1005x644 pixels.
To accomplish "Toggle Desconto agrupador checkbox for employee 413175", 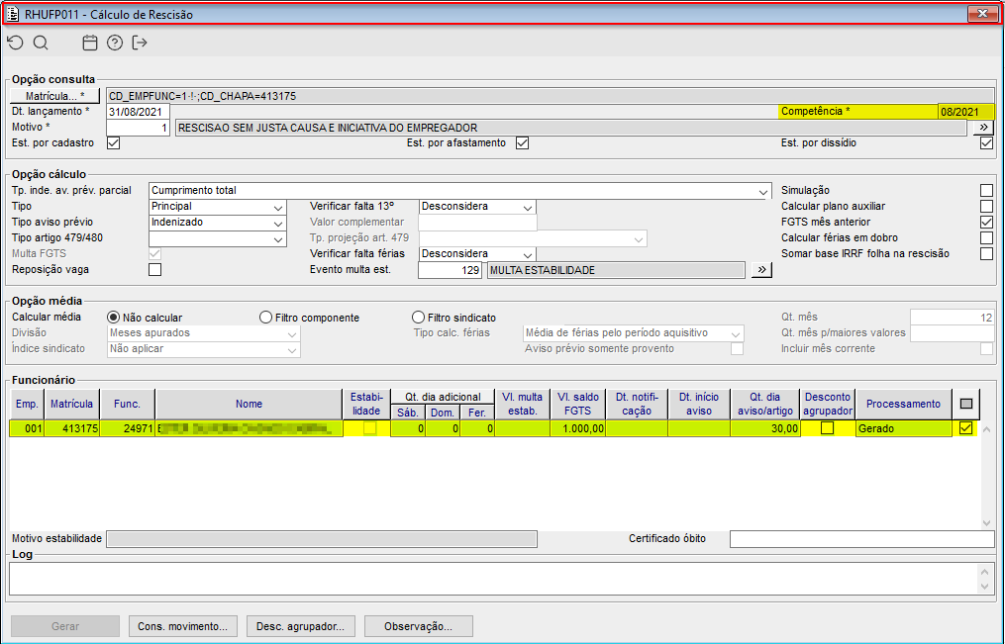I will [828, 428].
